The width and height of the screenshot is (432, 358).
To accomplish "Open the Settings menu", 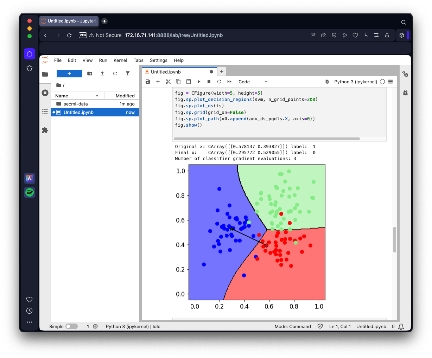I will (x=159, y=60).
